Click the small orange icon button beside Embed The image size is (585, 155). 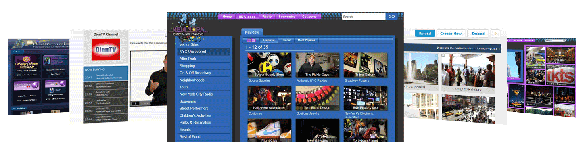pyautogui.click(x=495, y=34)
